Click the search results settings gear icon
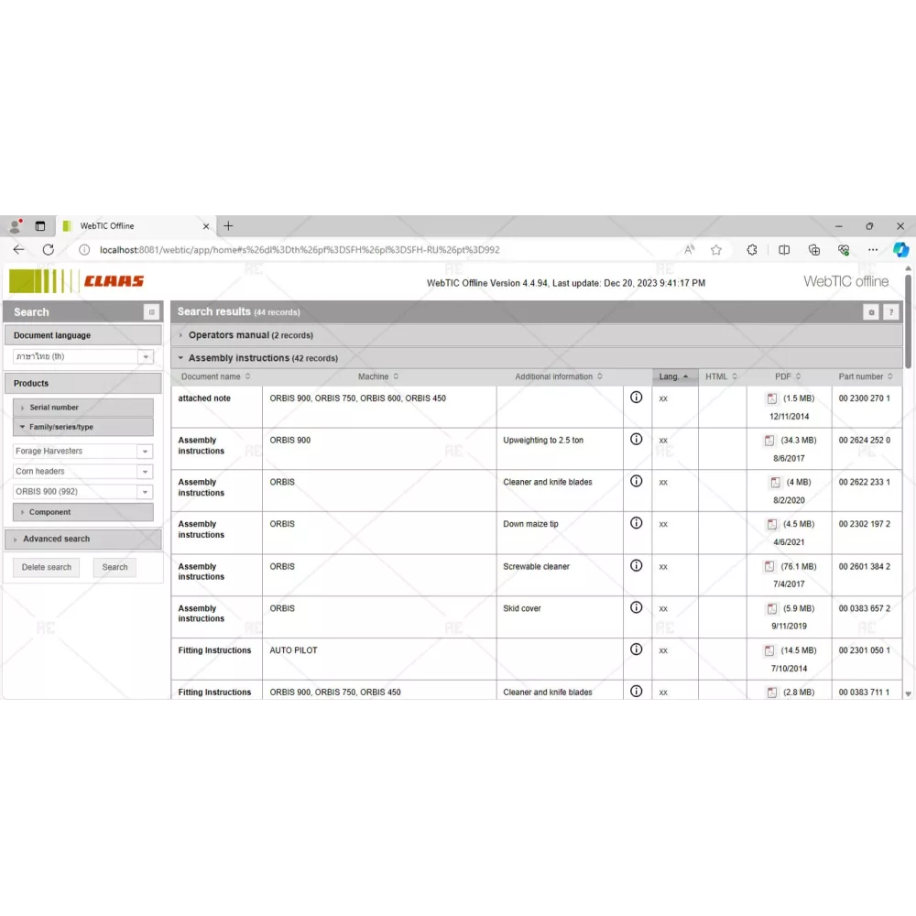The image size is (916, 916). click(x=871, y=312)
